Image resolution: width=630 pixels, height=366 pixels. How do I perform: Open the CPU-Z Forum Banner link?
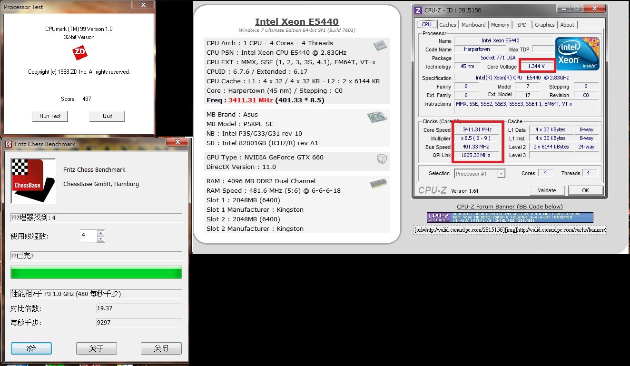[510, 207]
